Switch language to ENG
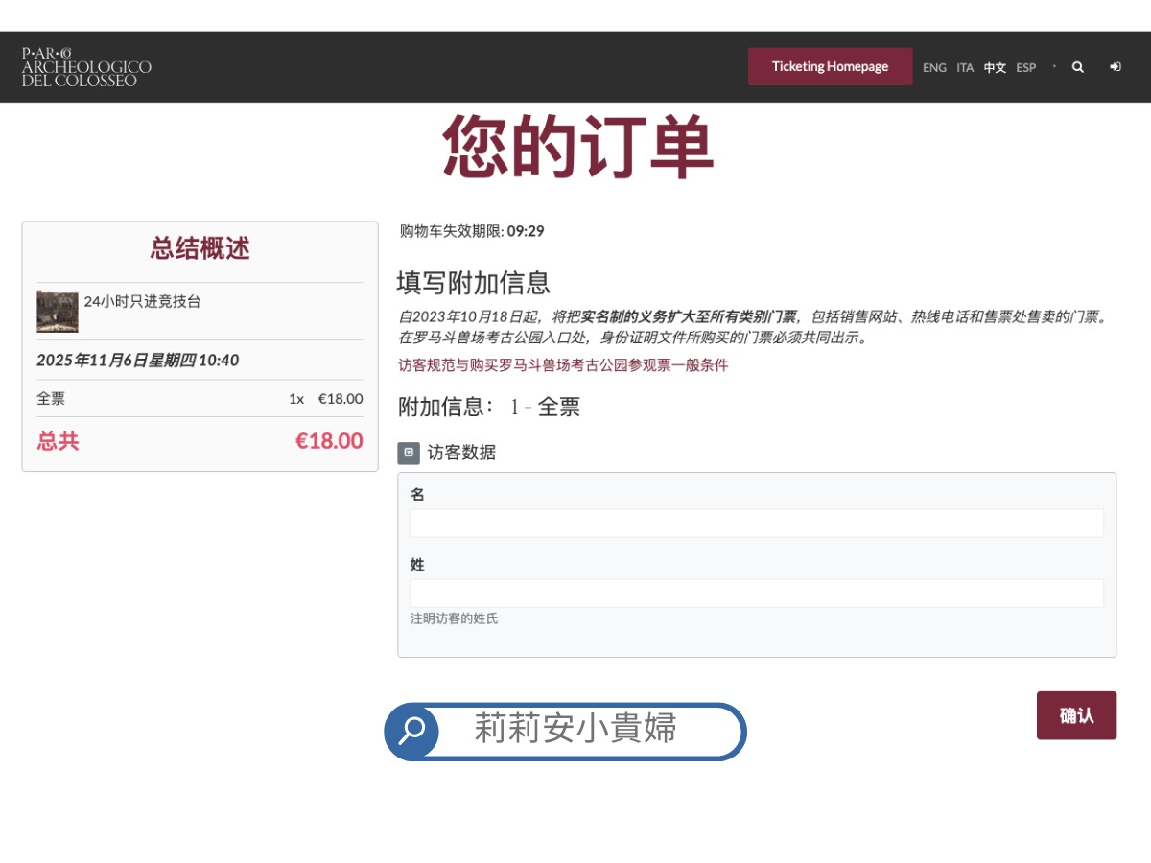Viewport: 1151px width, 863px height. 934,68
